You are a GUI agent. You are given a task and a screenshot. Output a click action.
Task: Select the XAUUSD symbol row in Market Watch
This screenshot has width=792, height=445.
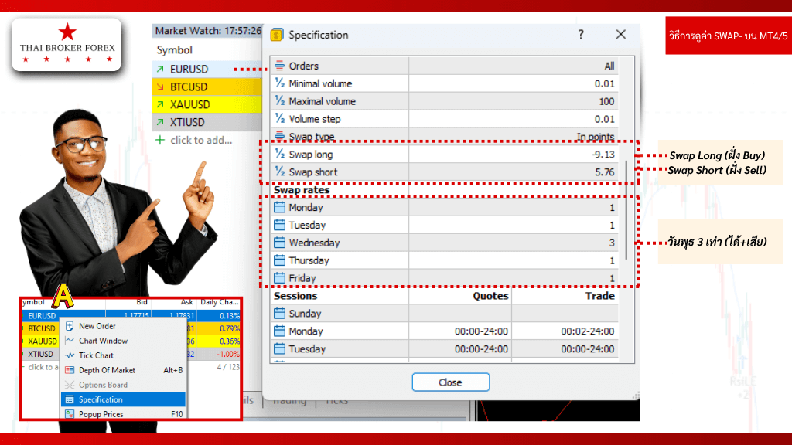pos(207,104)
